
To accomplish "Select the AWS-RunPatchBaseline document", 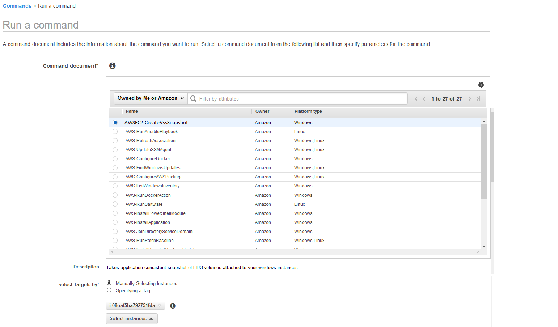I will 115,240.
